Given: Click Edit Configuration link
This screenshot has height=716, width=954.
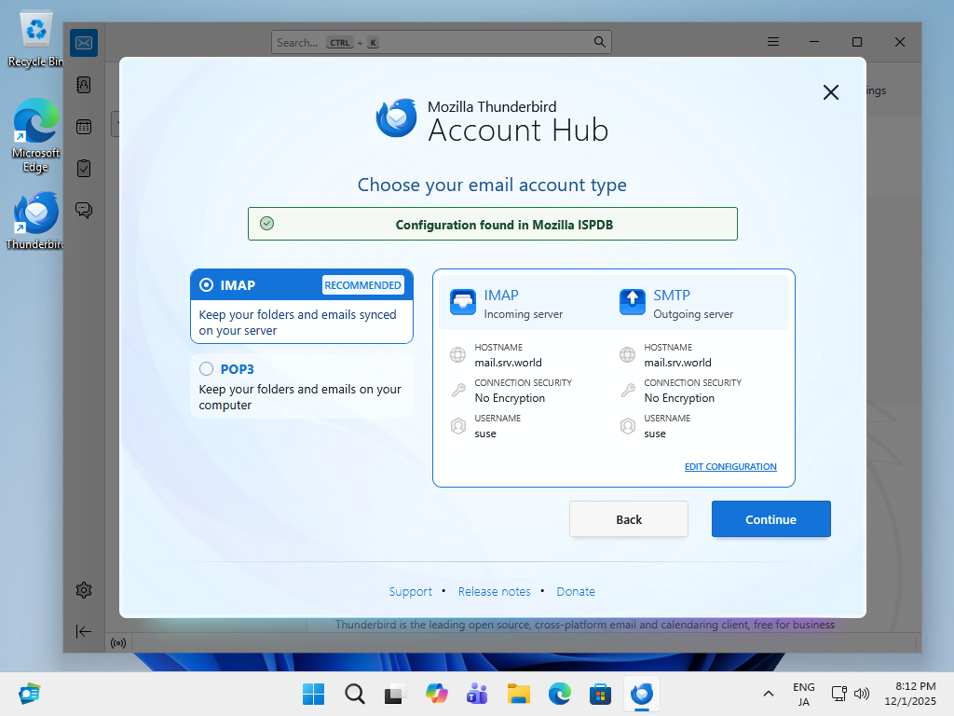Looking at the screenshot, I should [730, 467].
